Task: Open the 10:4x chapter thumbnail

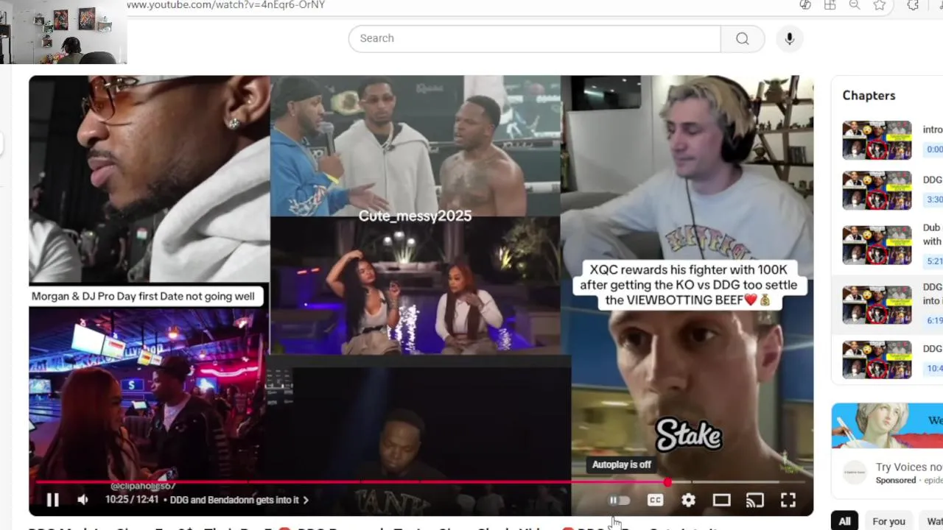Action: 877,359
